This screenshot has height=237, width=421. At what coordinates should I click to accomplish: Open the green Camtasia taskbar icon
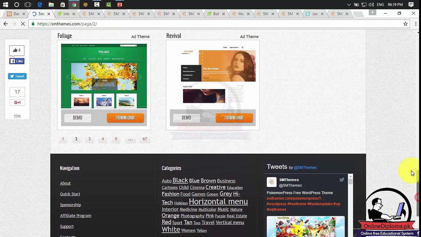click(108, 5)
